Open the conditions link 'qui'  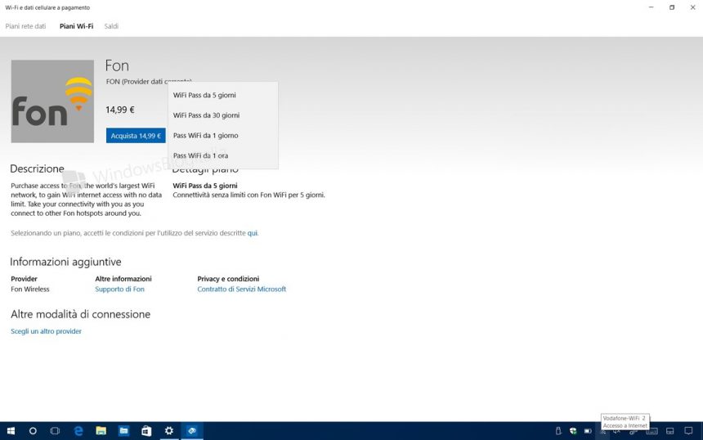point(253,233)
